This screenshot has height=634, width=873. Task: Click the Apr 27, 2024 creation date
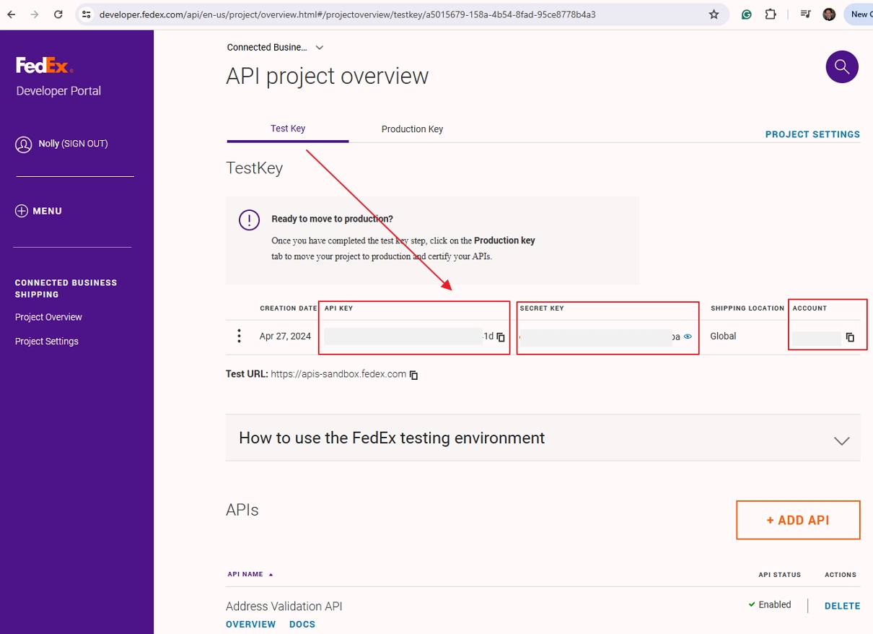[285, 336]
